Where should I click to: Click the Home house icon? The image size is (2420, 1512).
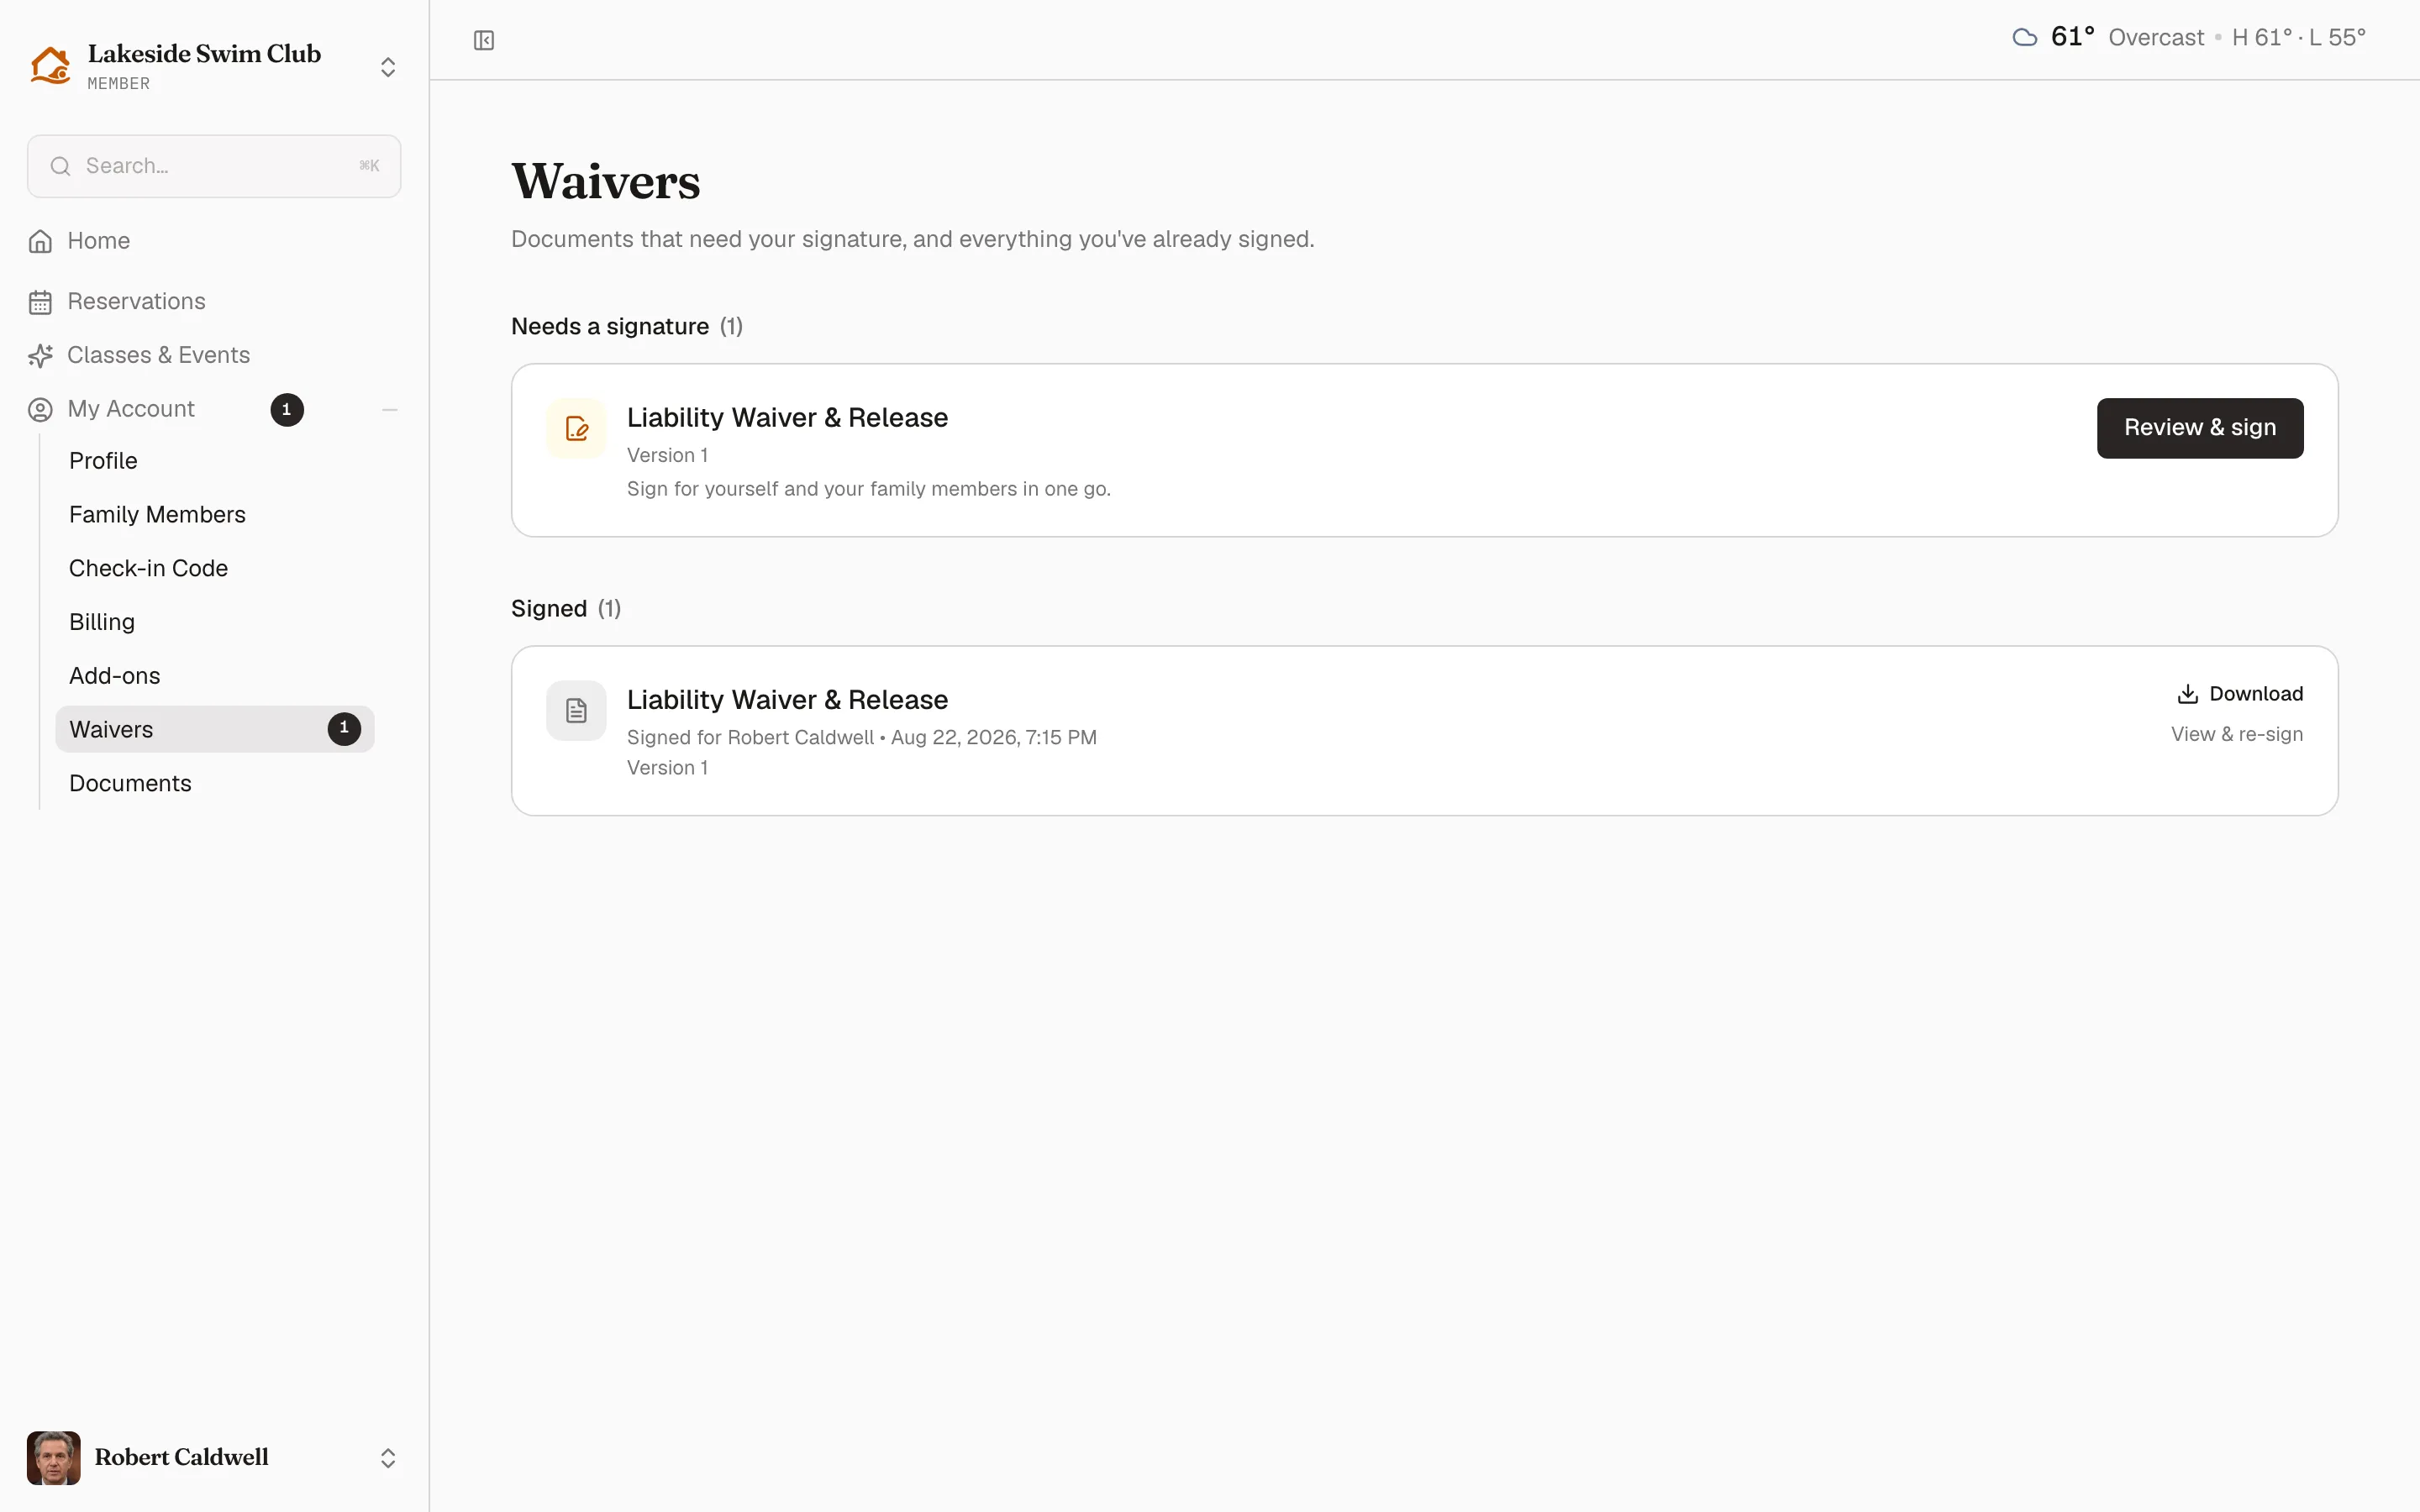click(x=40, y=241)
